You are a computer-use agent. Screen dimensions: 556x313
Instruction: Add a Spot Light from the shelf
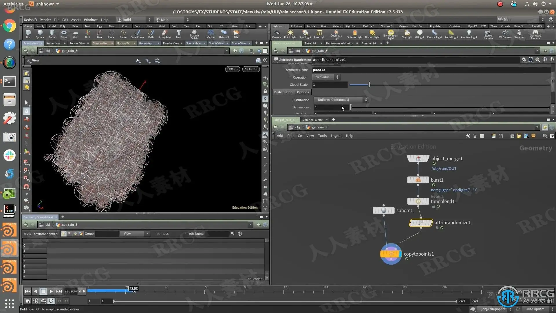pos(305,34)
